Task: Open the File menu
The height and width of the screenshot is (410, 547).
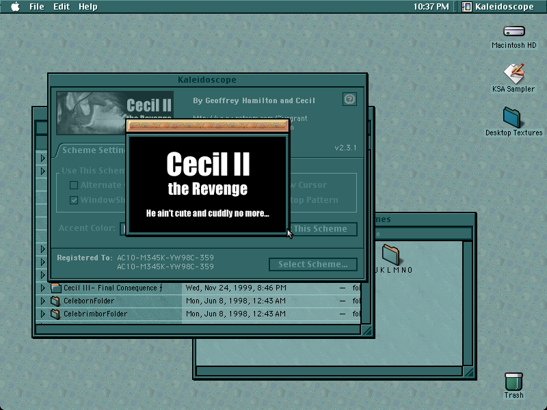Action: coord(37,7)
